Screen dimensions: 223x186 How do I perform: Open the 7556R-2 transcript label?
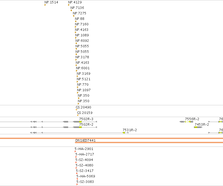coord(192,119)
